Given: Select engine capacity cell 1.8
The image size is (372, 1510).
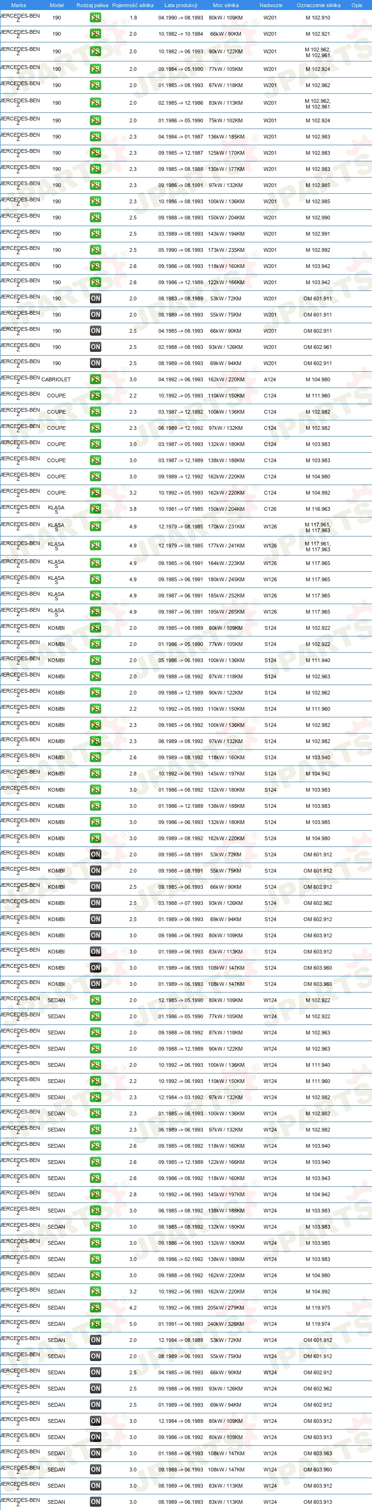Looking at the screenshot, I should [133, 18].
